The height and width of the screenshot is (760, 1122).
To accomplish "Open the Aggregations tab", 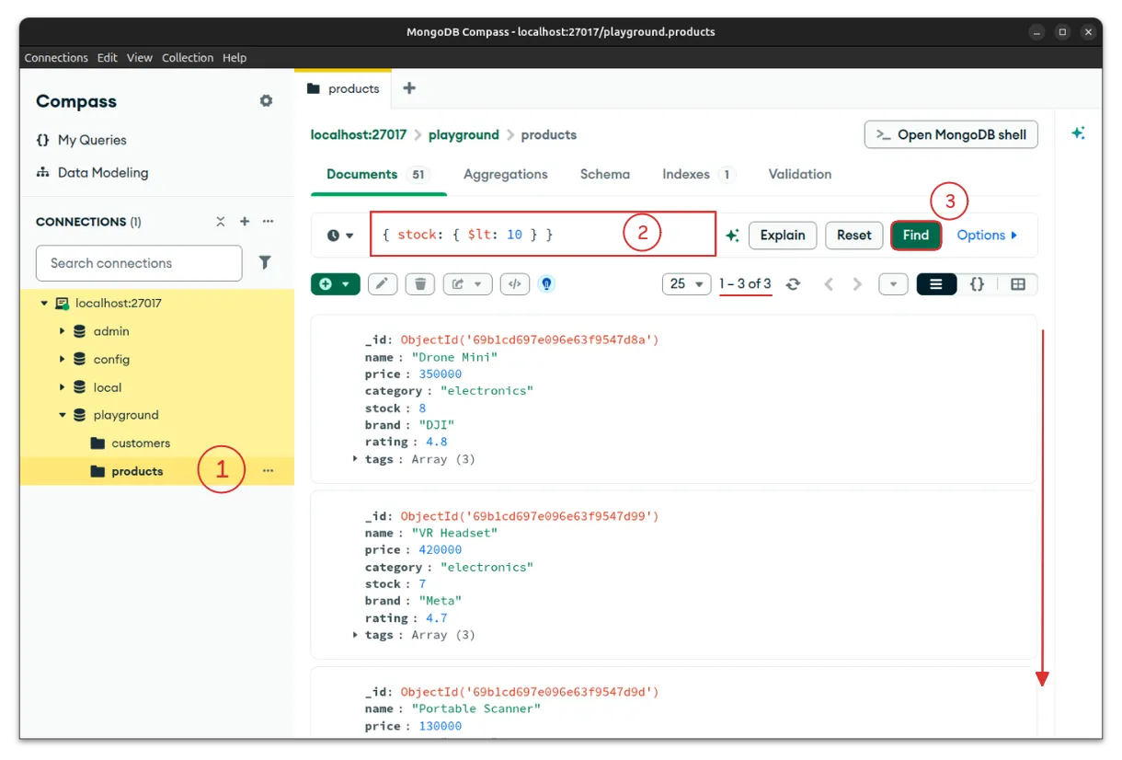I will (x=505, y=174).
